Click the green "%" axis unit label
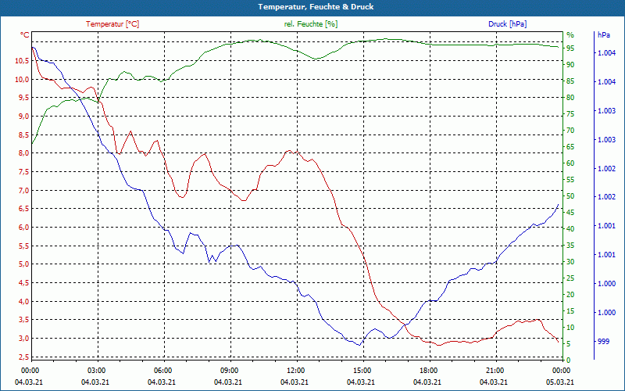This screenshot has height=391, width=625. [x=570, y=35]
